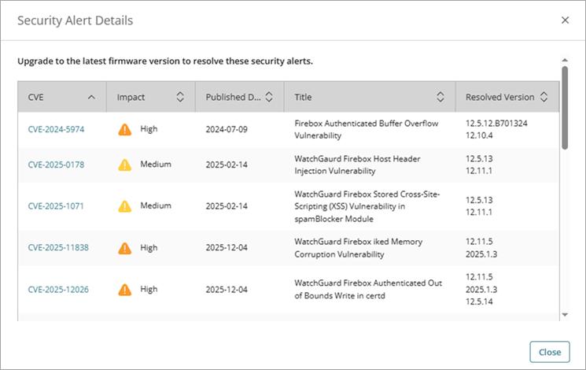Open the CVE-2025-0178 link

56,165
